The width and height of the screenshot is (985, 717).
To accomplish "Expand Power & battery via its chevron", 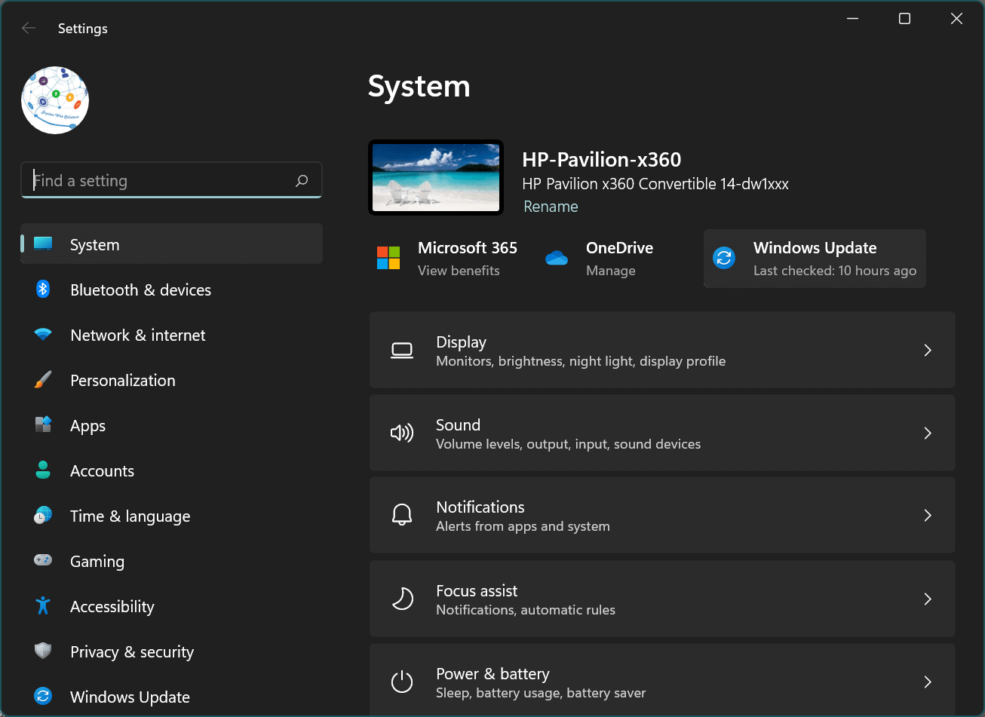I will point(928,682).
